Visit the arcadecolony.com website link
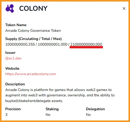The width and height of the screenshot is (130, 122). (30, 74)
